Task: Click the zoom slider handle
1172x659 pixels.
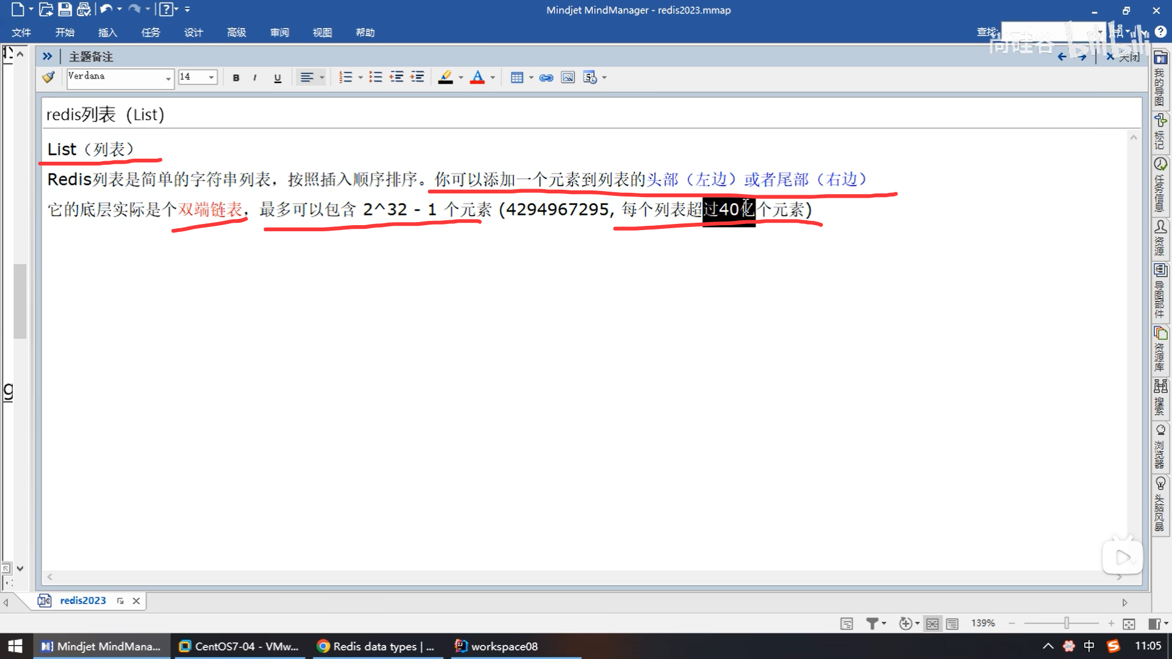Action: click(1066, 623)
